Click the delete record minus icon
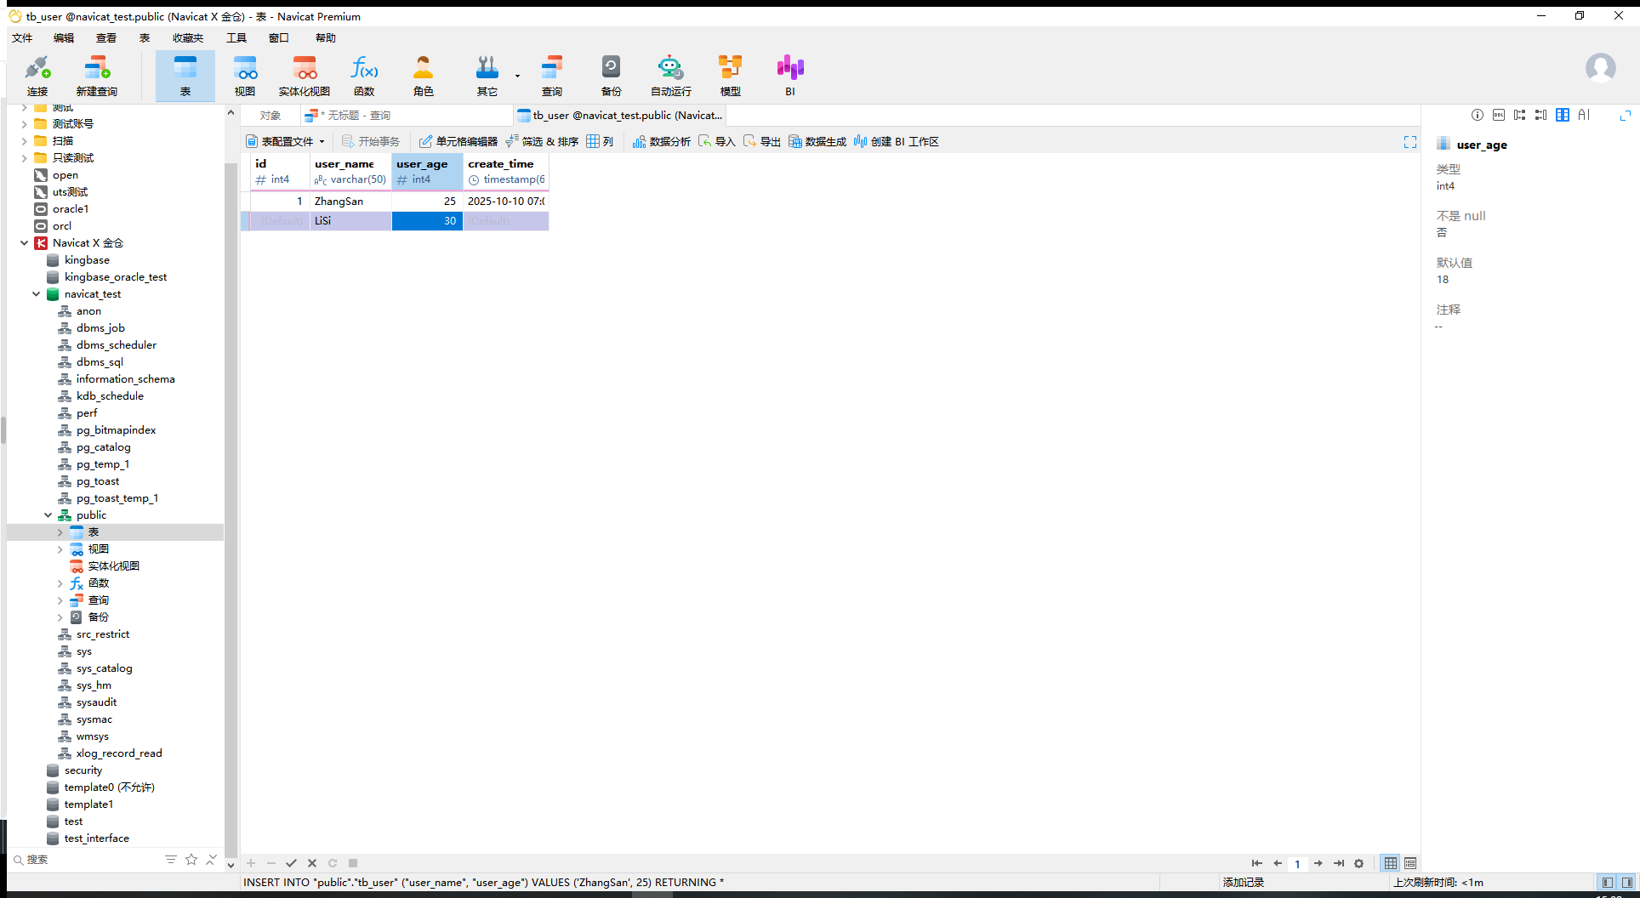The width and height of the screenshot is (1640, 898). pos(271,863)
